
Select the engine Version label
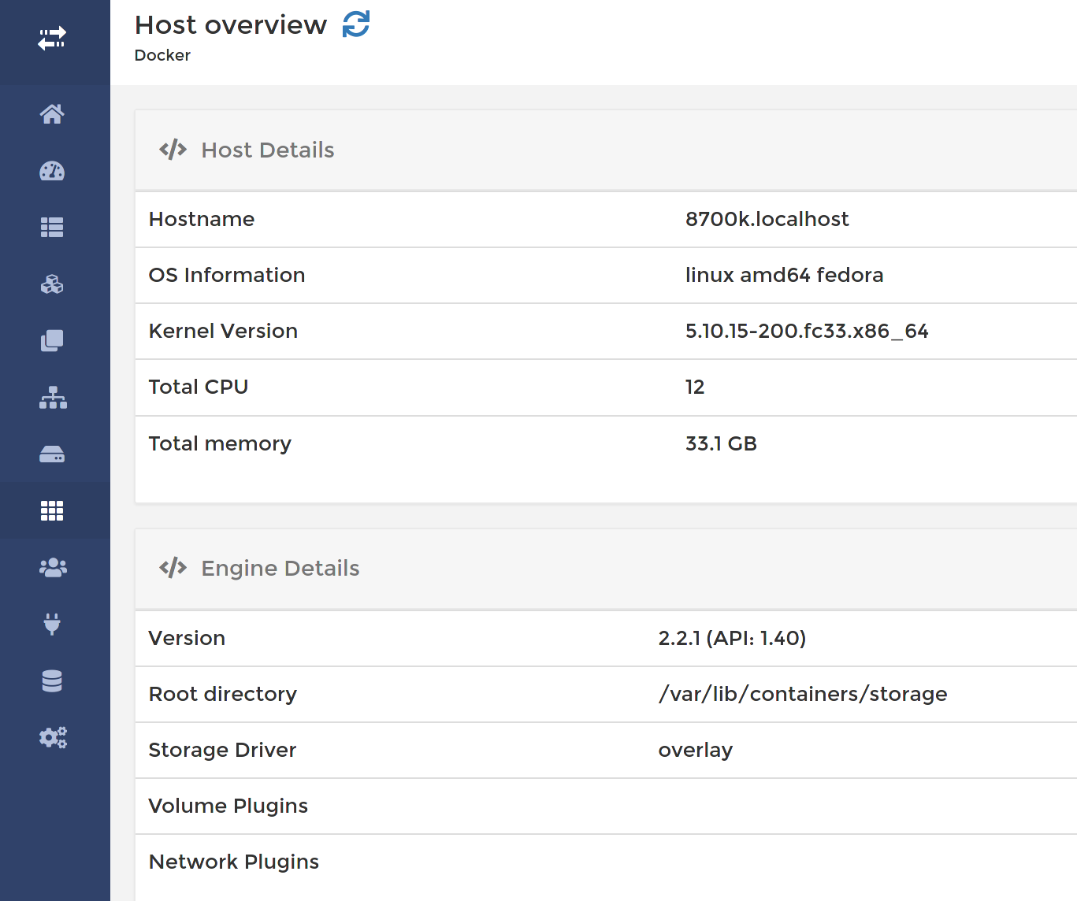(187, 638)
